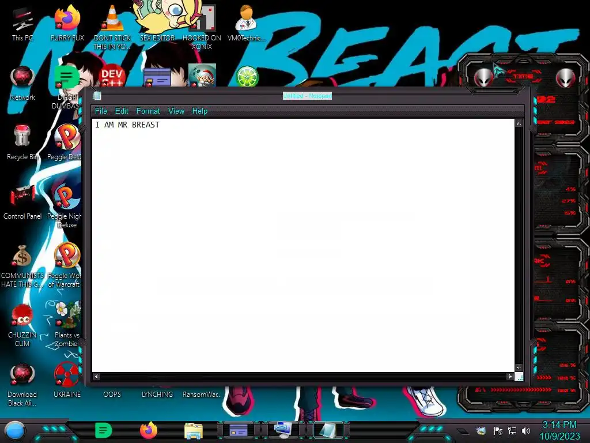This screenshot has width=590, height=443.
Task: Click the horizontal scrollbar left arrow
Action: (96, 376)
